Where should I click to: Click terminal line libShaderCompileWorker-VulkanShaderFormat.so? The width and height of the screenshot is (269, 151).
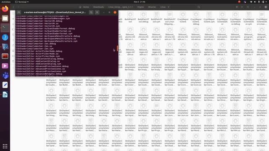[43, 31]
